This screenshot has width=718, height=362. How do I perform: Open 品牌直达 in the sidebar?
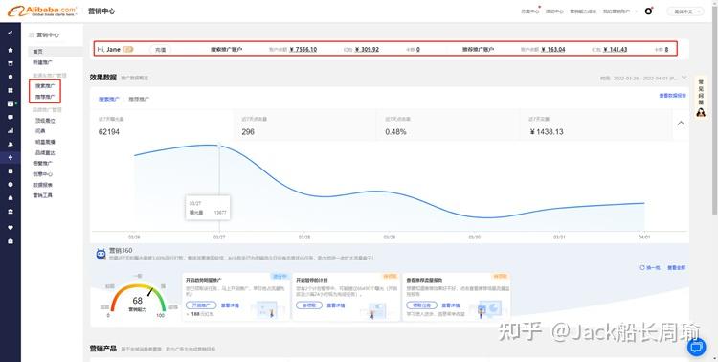point(45,152)
